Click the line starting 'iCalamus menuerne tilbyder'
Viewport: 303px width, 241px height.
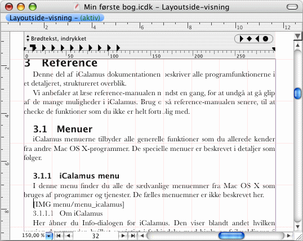point(154,139)
